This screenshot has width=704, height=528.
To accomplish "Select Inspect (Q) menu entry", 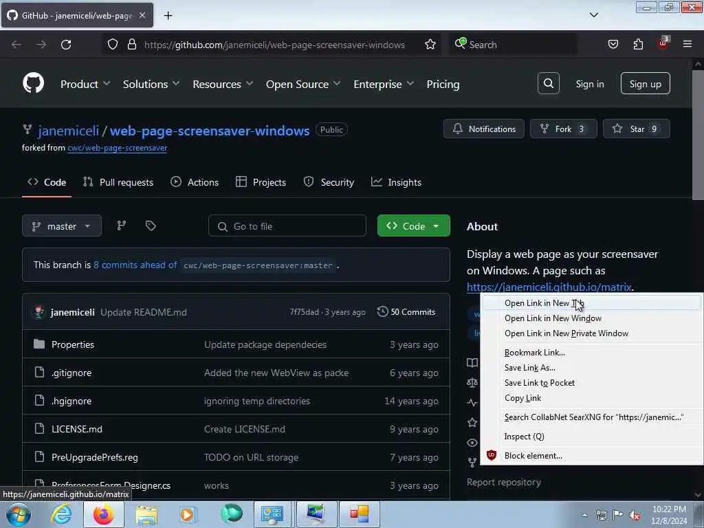I will point(591,437).
